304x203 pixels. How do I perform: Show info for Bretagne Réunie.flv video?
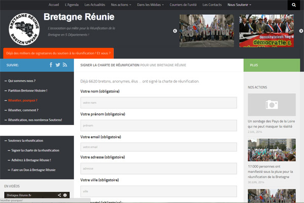tap(65, 195)
